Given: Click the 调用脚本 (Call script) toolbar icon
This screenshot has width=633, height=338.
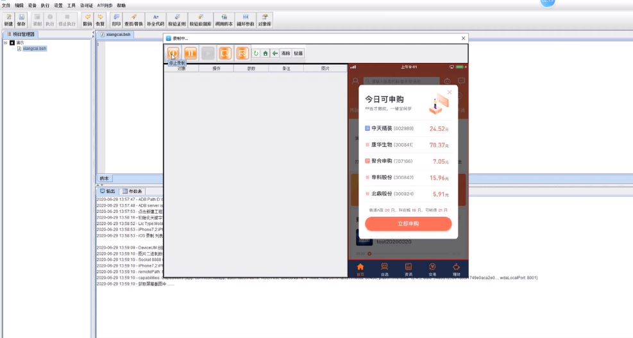Looking at the screenshot, I should (x=224, y=20).
